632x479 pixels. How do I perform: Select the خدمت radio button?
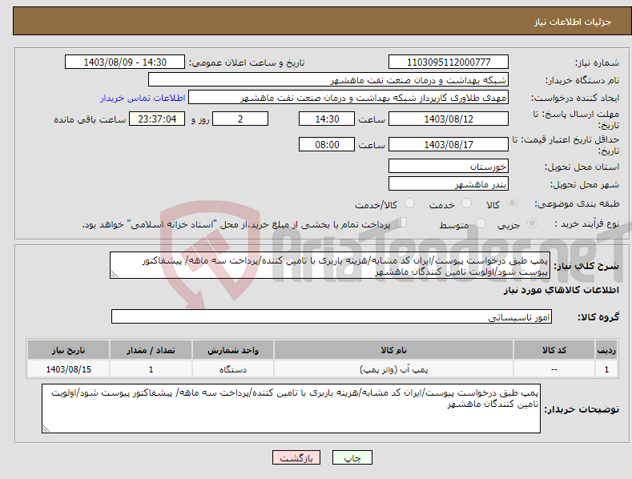tap(466, 203)
